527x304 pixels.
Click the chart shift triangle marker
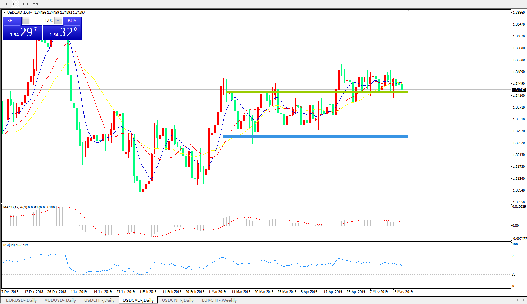[408, 11]
